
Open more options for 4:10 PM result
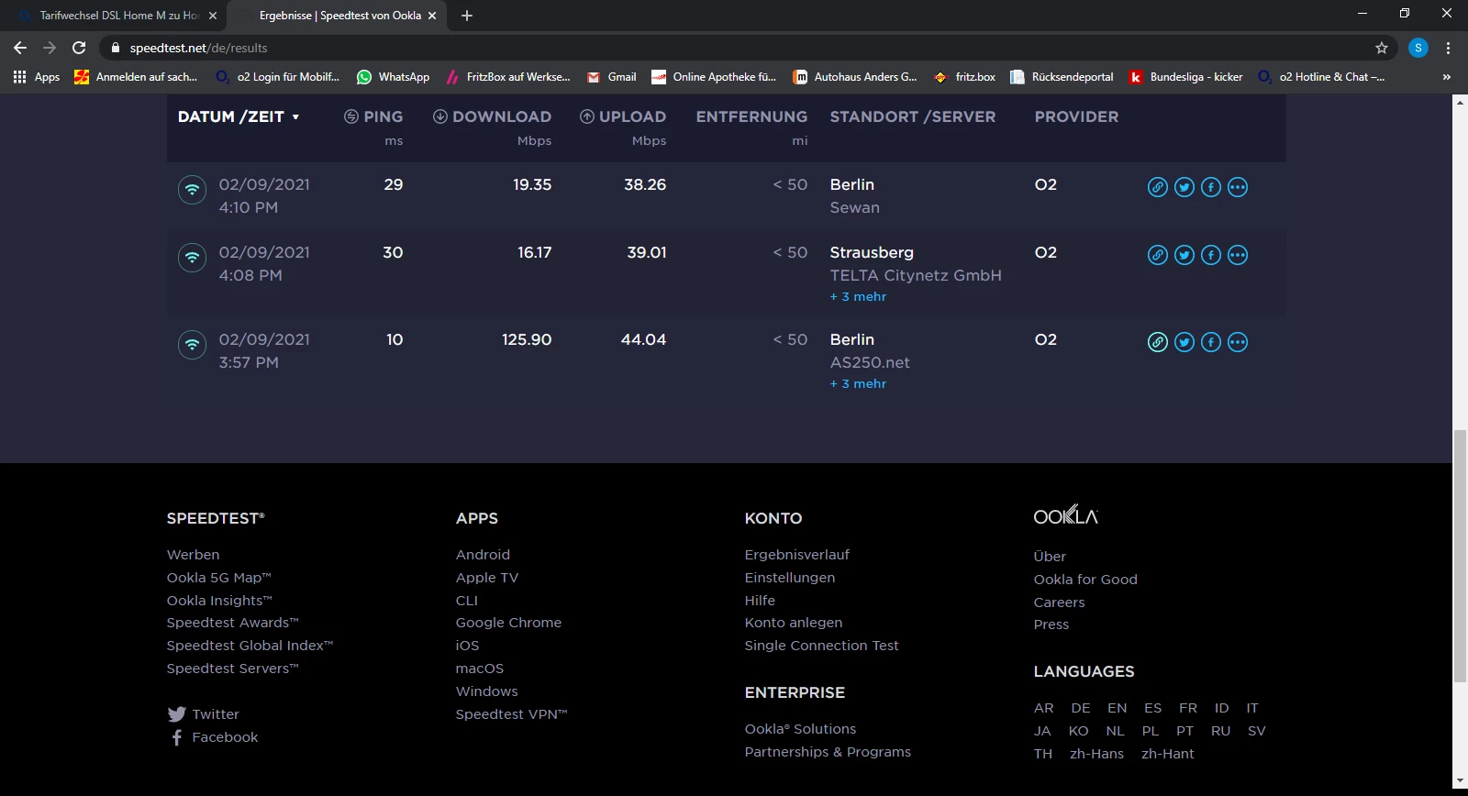1238,187
